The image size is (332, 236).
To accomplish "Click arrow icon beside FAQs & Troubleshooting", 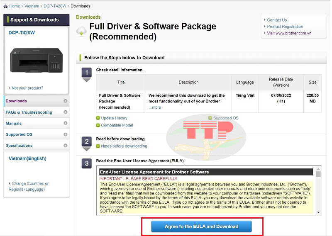I will [x=66, y=112].
